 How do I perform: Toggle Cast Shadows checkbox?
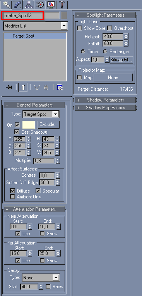click(x=17, y=132)
